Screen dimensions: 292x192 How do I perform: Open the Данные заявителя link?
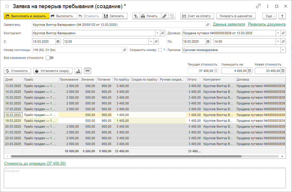(x=229, y=25)
